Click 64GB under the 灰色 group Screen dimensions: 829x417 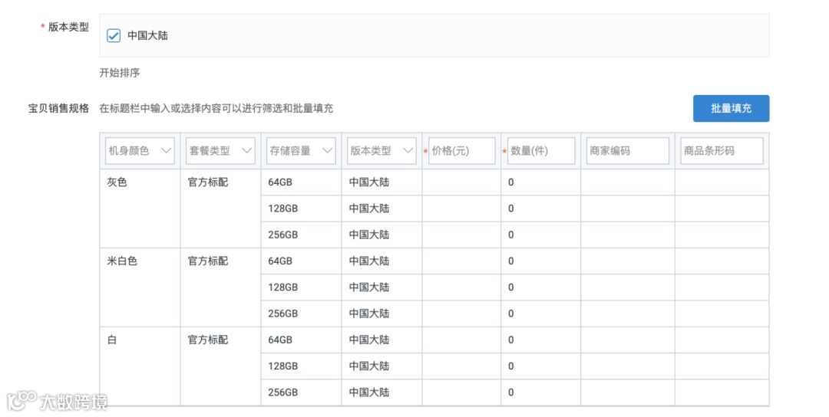280,182
